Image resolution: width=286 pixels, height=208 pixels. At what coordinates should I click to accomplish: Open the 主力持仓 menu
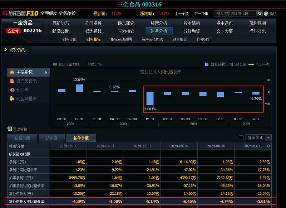coord(126,31)
